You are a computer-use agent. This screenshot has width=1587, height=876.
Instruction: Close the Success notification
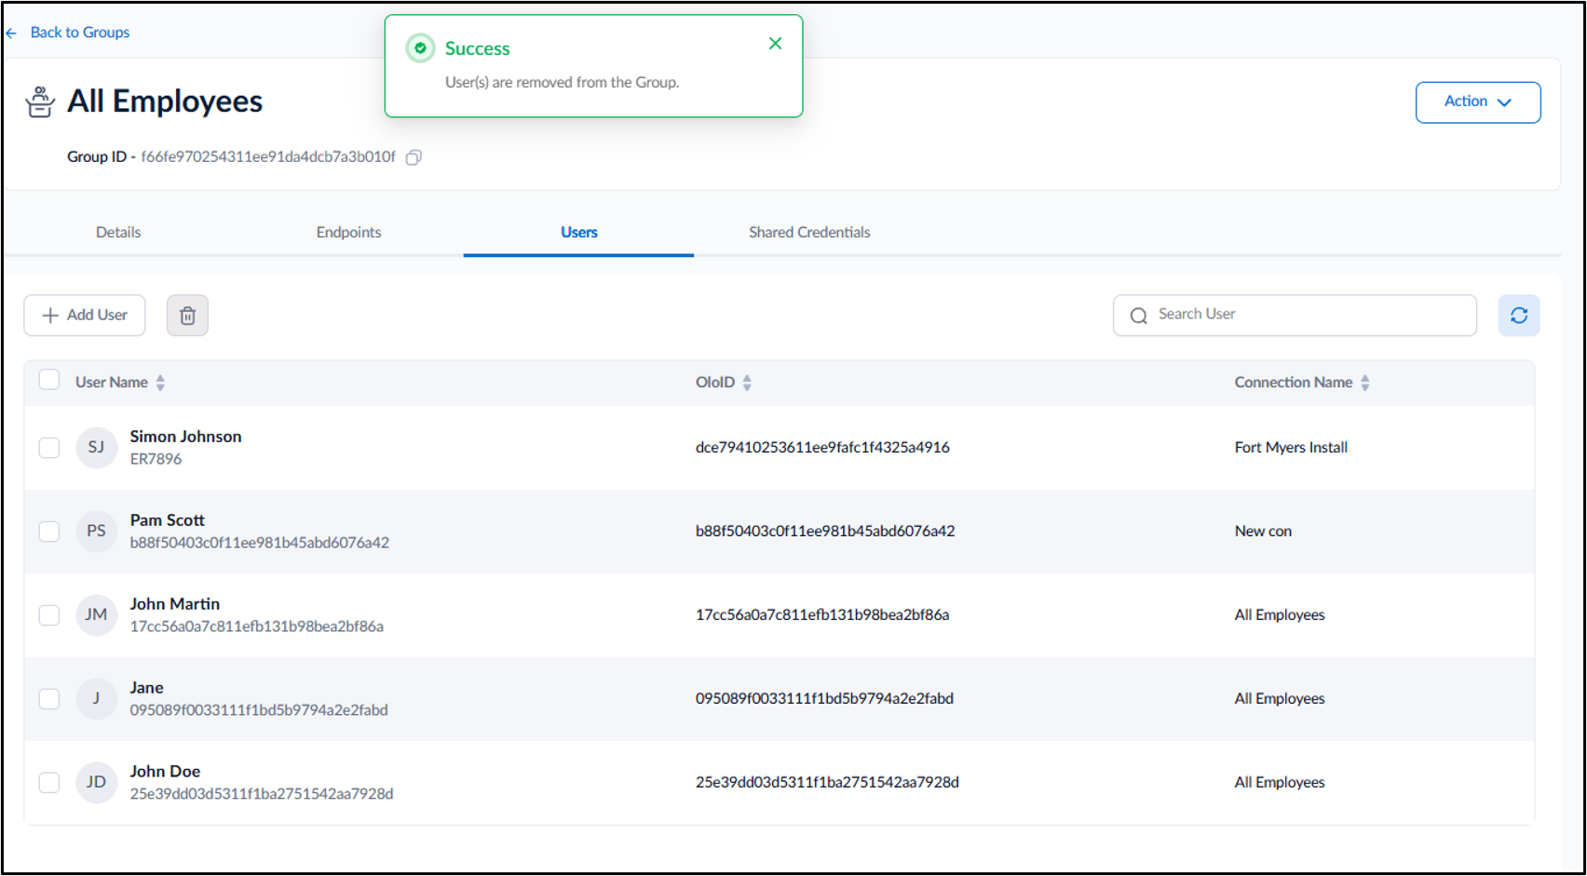click(775, 44)
